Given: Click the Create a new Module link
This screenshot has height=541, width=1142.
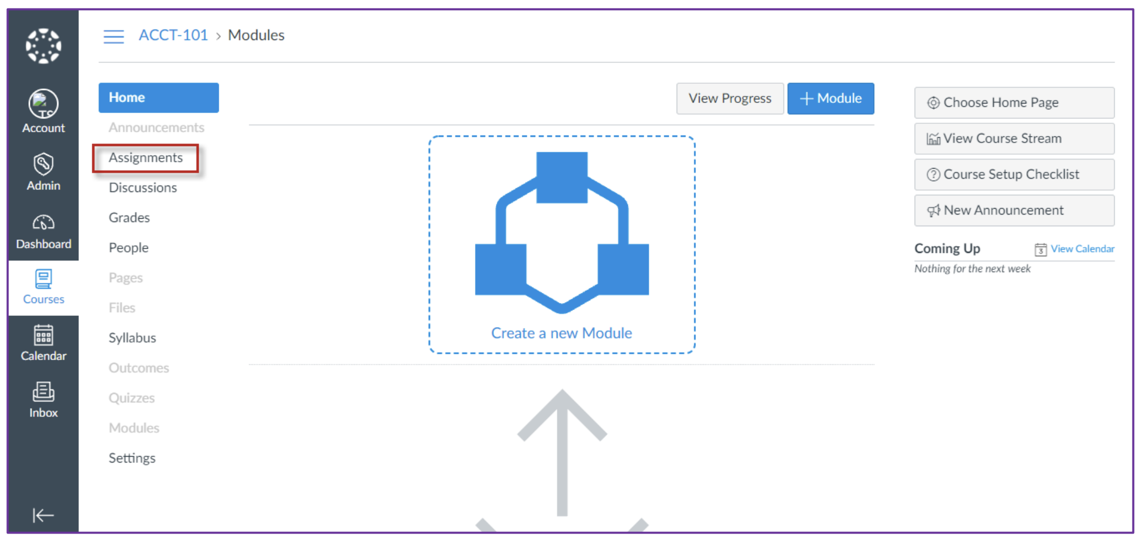Looking at the screenshot, I should click(561, 333).
